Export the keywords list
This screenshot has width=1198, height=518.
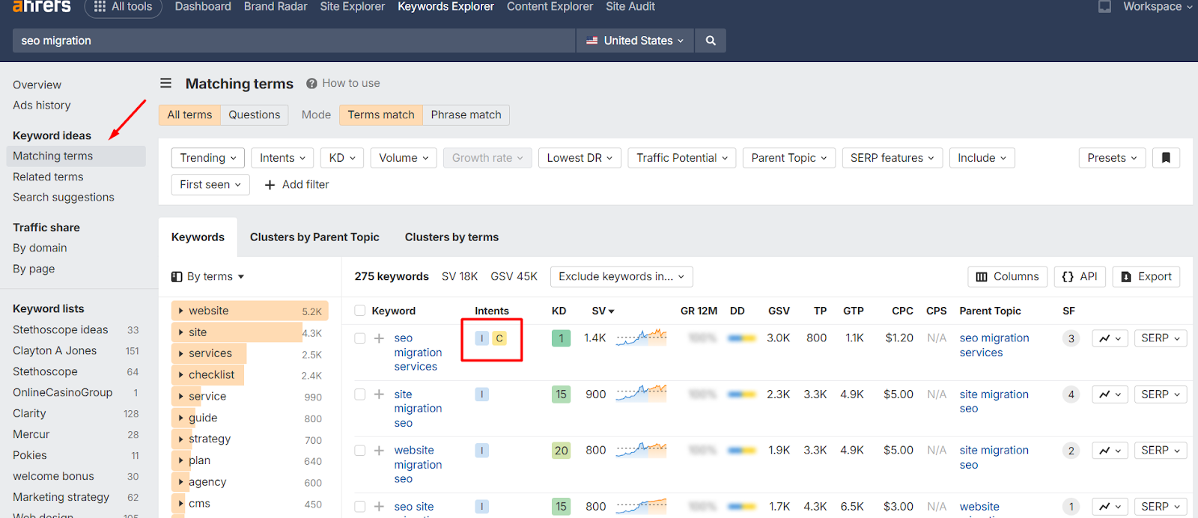pos(1146,277)
